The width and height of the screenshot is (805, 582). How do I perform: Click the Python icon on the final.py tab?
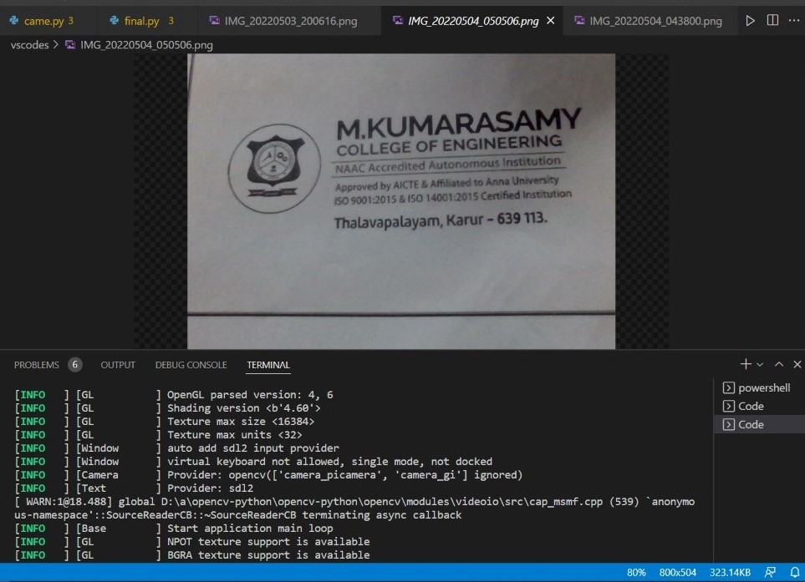[114, 21]
